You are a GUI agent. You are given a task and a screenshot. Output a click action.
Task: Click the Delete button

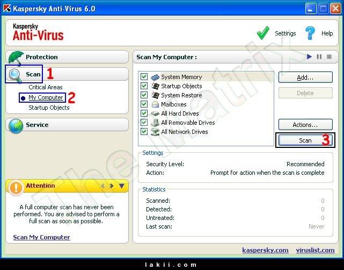(305, 93)
